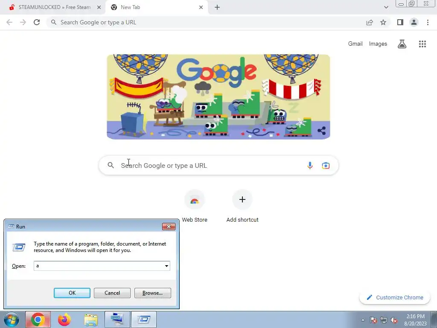
Task: Click Cancel in the Run dialog
Action: (112, 293)
